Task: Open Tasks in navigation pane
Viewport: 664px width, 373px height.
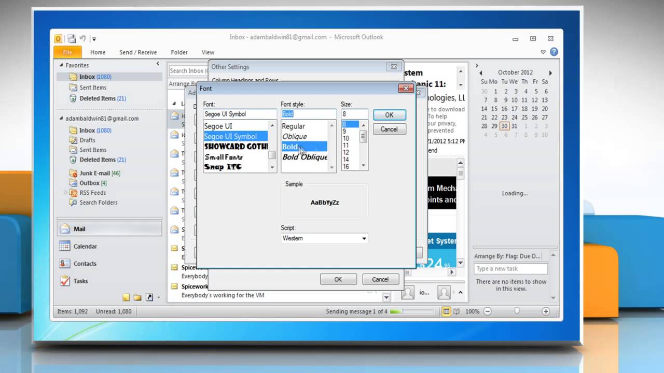Action: (x=109, y=281)
